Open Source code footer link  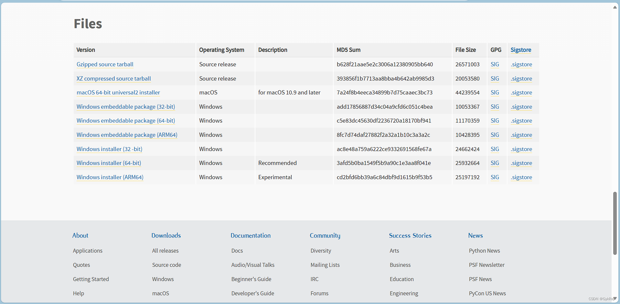coord(166,265)
